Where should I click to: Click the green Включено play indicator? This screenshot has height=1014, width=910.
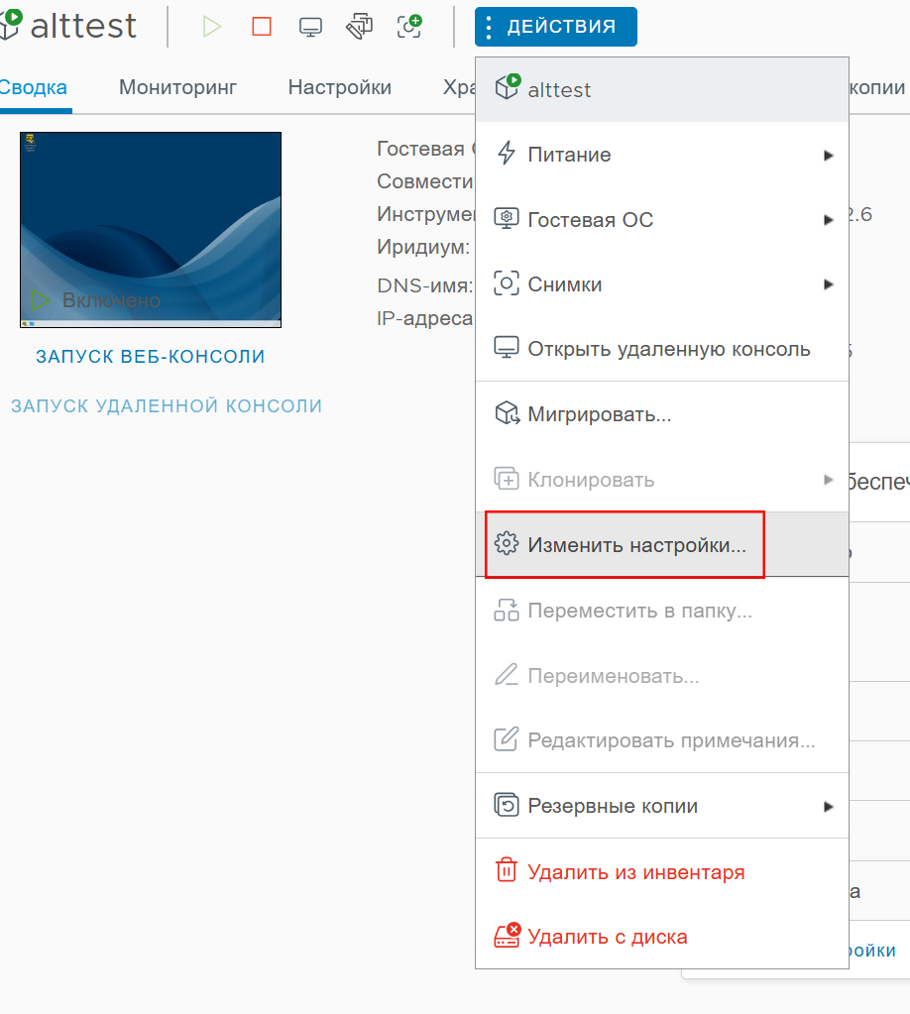point(40,300)
